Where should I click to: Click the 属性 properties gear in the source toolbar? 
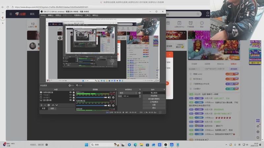tap(71, 86)
